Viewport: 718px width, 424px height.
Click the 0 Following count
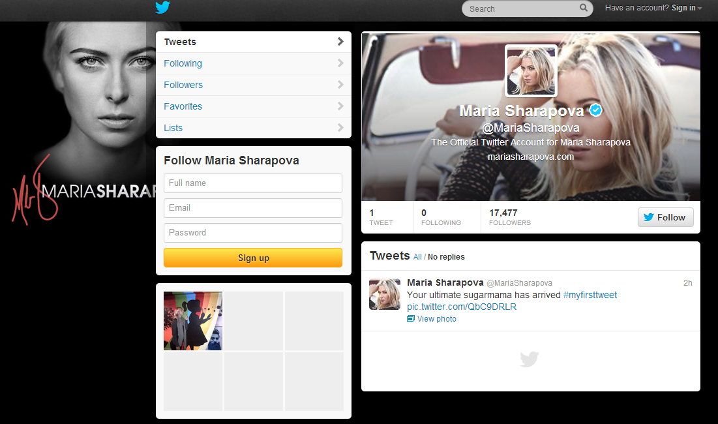coord(441,217)
